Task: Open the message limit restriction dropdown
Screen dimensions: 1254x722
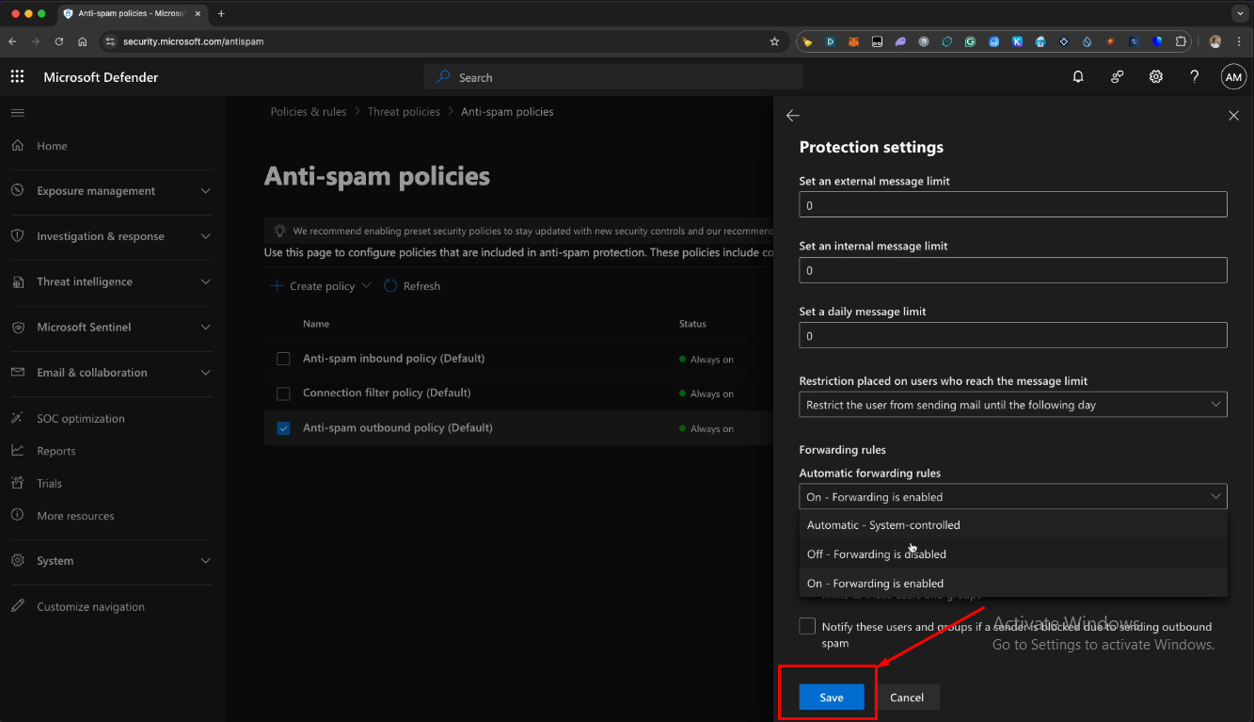Action: coord(1012,405)
